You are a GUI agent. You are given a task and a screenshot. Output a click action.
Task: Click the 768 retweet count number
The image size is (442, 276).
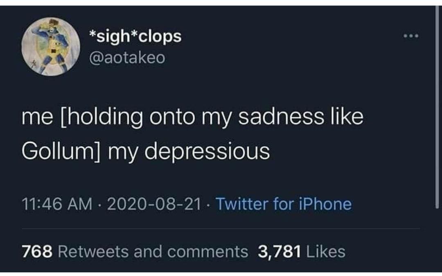tap(37, 251)
